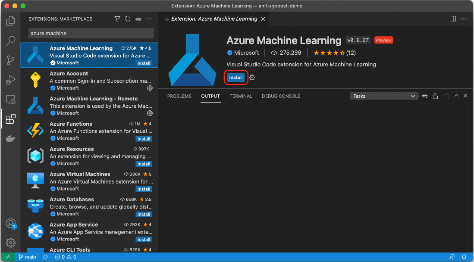Open remote window indicator in status bar
The width and height of the screenshot is (474, 262).
point(8,257)
